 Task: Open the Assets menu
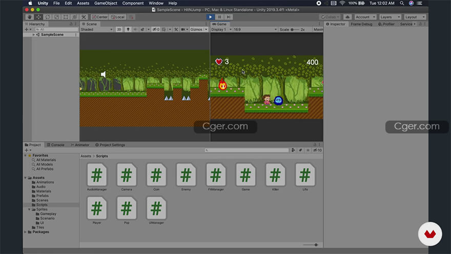pos(83,3)
